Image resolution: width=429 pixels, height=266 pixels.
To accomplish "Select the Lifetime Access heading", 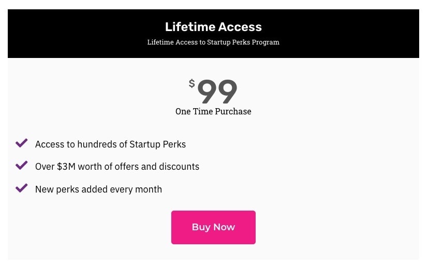I will coord(213,27).
